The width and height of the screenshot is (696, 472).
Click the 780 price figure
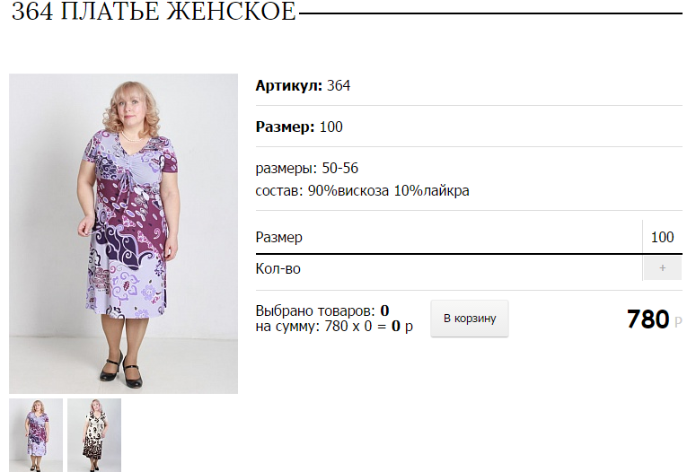click(648, 319)
